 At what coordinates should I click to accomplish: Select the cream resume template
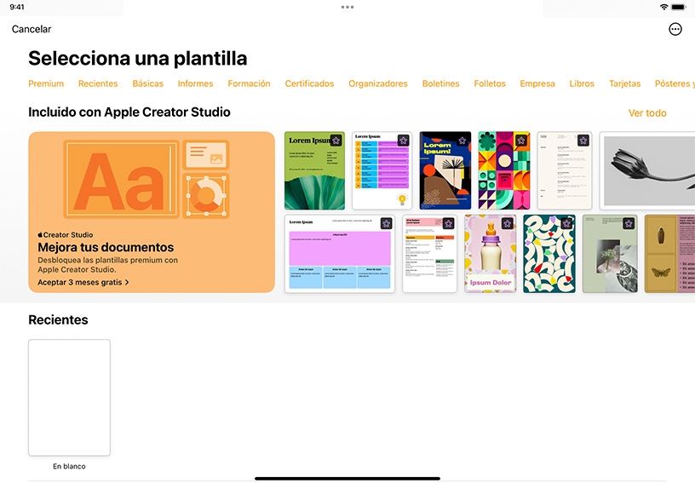[x=565, y=170]
